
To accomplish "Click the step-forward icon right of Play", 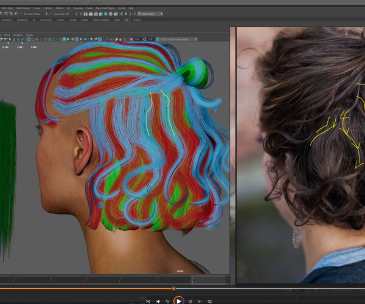I will 190,300.
